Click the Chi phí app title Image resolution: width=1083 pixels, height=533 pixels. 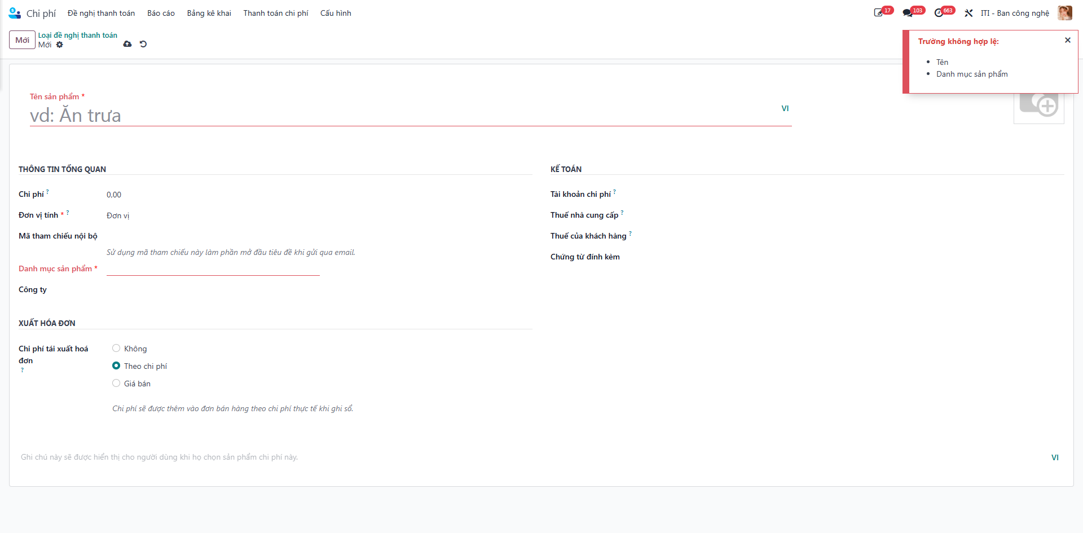click(41, 13)
